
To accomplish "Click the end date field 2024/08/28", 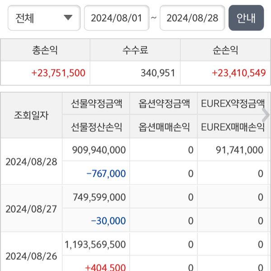I will click(x=192, y=18).
